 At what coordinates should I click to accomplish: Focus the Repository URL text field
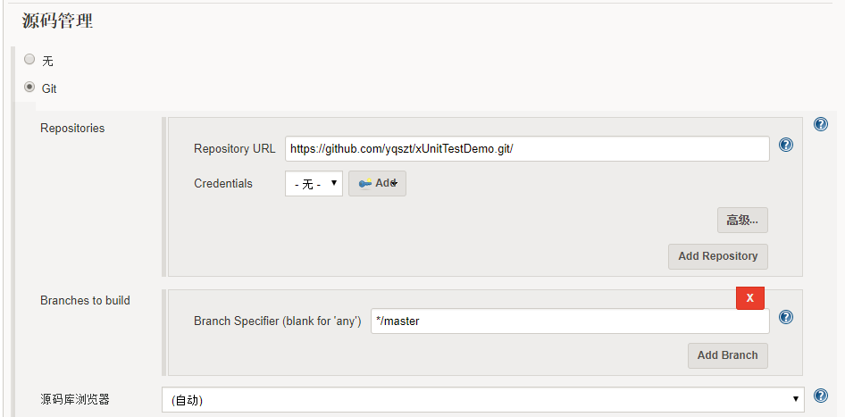click(x=527, y=148)
